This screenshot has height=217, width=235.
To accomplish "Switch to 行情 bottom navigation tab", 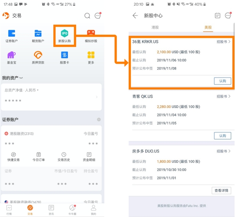I will (x=9, y=210).
